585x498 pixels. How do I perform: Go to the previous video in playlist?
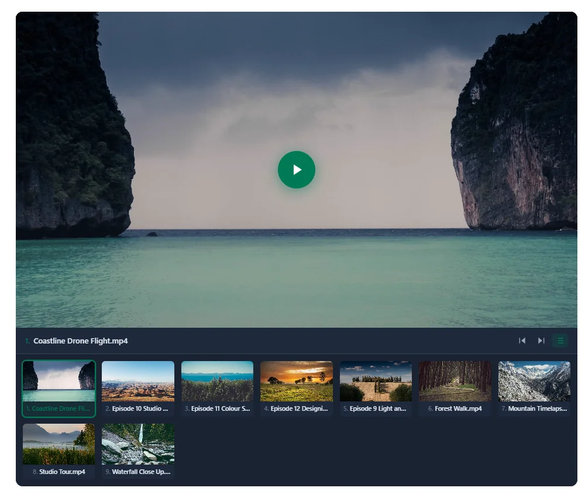(522, 341)
